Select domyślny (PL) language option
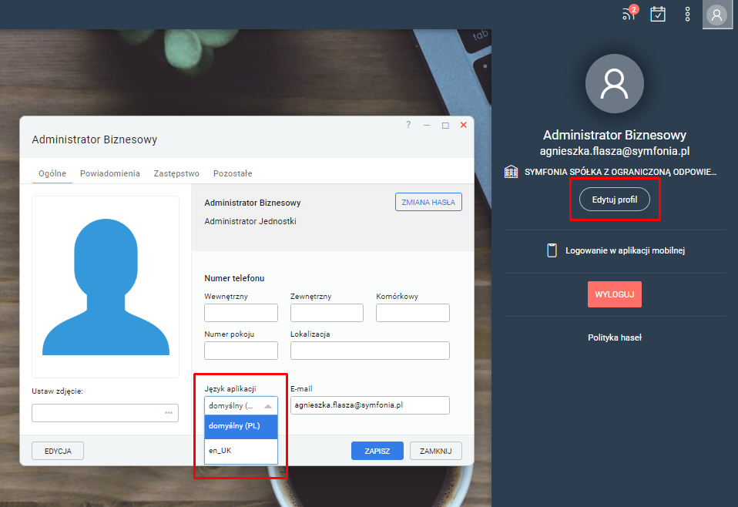This screenshot has height=507, width=738. click(x=241, y=426)
